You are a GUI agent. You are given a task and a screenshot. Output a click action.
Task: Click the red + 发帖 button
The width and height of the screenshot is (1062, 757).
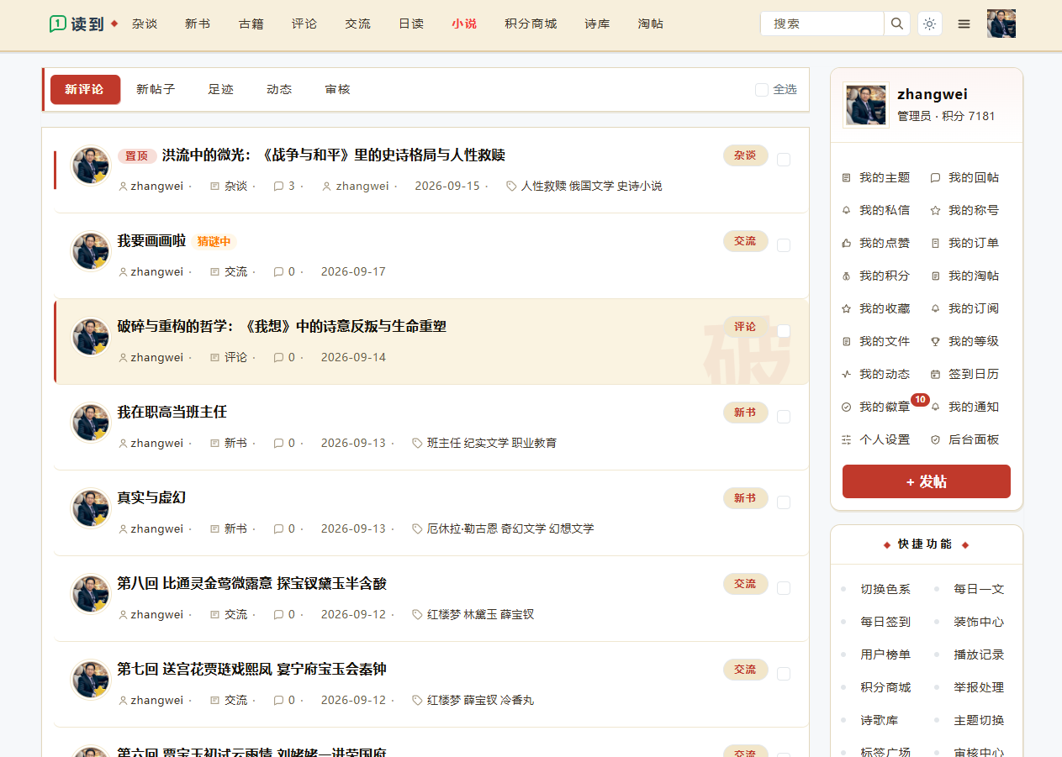tap(927, 481)
